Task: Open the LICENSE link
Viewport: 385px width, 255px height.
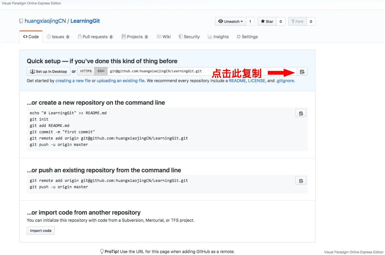Action: [256, 81]
